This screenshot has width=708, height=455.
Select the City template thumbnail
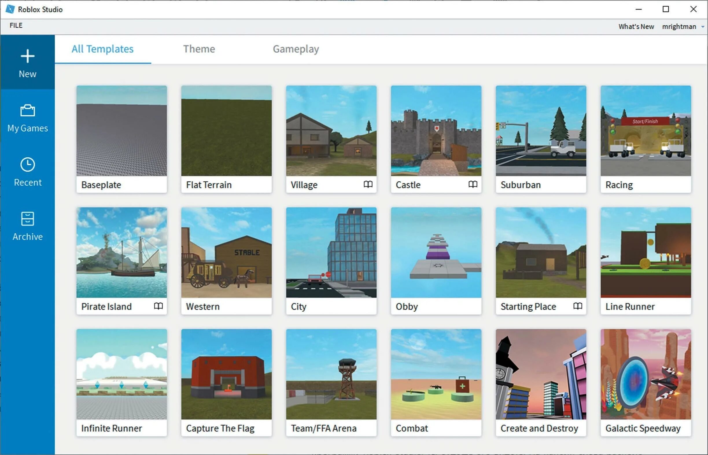[x=331, y=253]
